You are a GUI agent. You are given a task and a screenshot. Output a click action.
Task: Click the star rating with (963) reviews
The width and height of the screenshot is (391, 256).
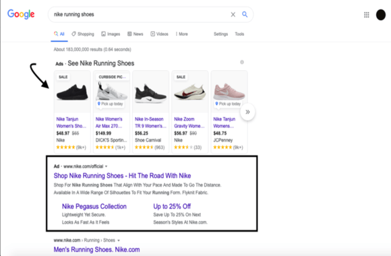(x=150, y=148)
